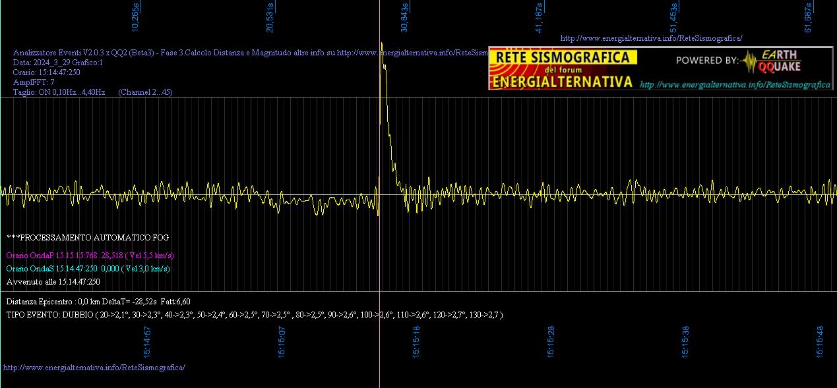Click the 30,843s time-axis label
The width and height of the screenshot is (837, 388).
point(405,17)
